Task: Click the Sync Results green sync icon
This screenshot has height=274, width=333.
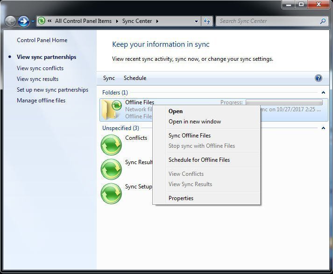Action: pos(111,169)
